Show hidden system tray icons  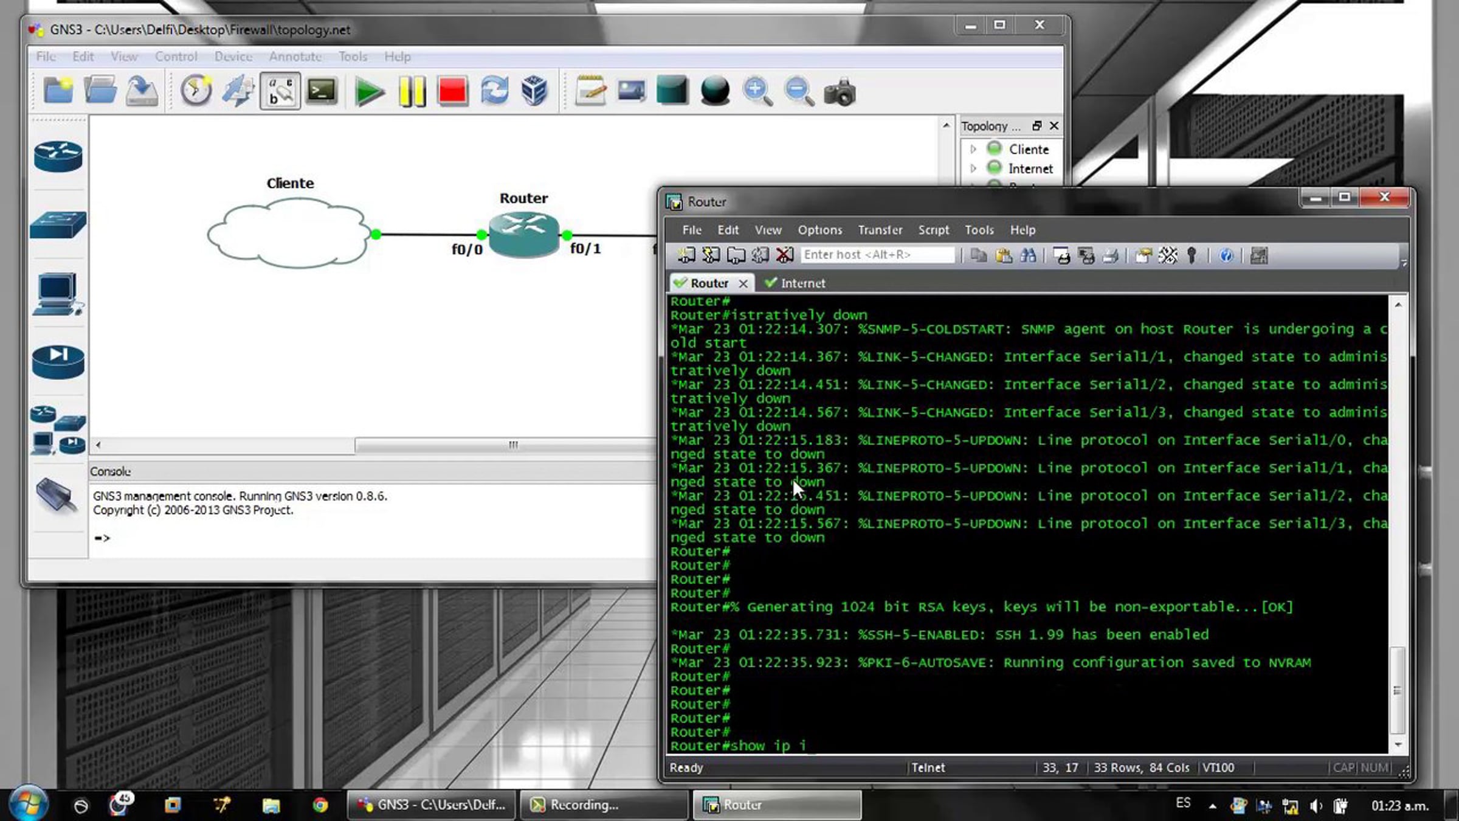click(x=1213, y=806)
